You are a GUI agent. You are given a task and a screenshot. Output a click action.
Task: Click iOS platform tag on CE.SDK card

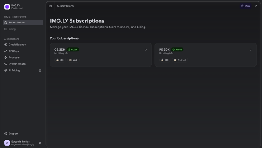[60, 60]
